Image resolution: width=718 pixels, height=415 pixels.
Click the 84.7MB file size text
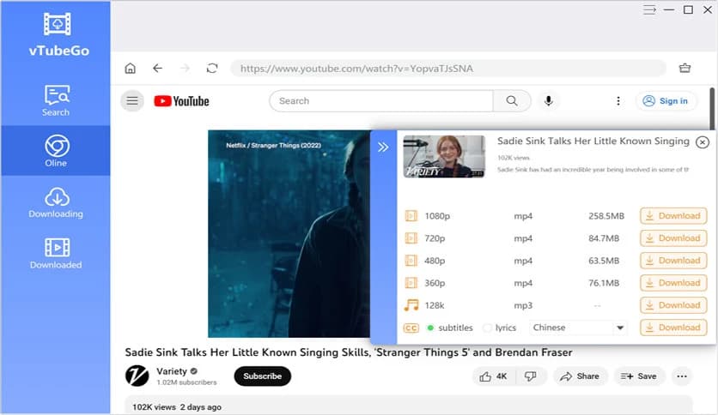click(x=604, y=238)
